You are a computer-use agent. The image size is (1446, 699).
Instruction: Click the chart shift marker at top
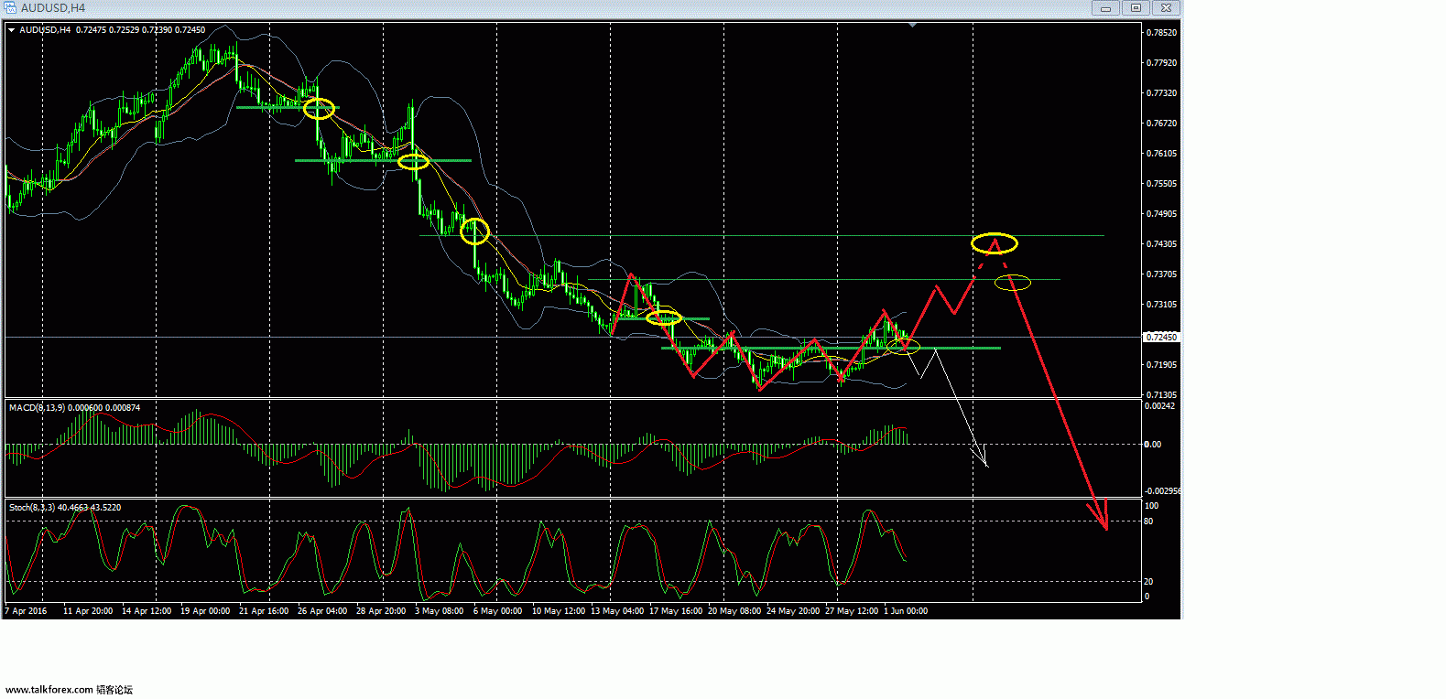(912, 26)
